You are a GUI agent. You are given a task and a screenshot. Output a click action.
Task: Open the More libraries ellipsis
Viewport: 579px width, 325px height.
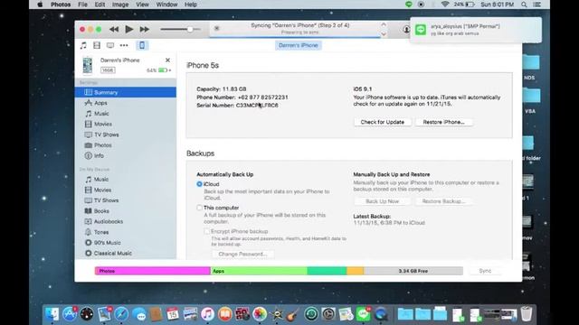coord(124,45)
